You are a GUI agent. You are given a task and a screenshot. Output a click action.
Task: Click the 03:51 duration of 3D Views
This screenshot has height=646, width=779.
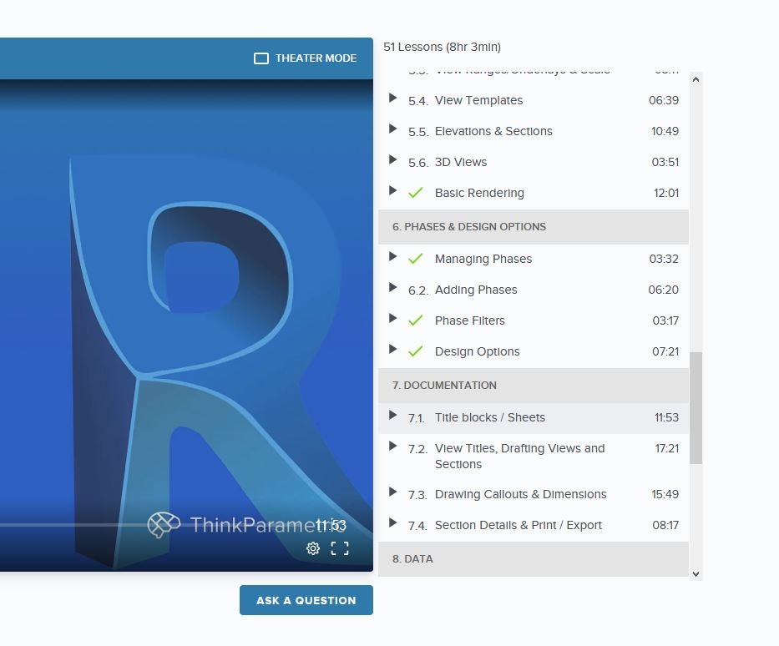[x=665, y=162]
